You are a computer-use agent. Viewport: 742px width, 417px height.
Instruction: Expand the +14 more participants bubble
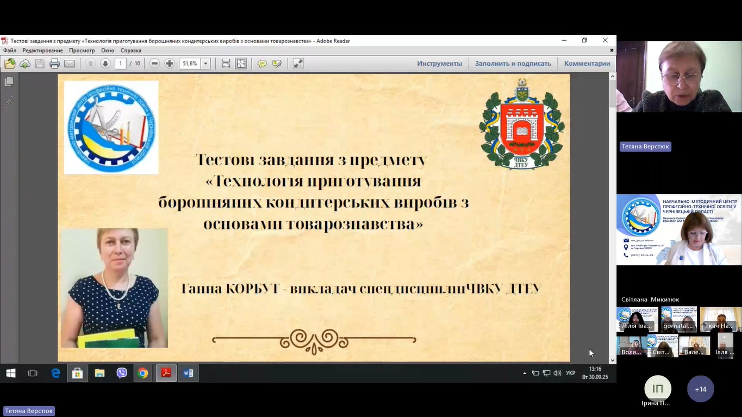click(700, 389)
